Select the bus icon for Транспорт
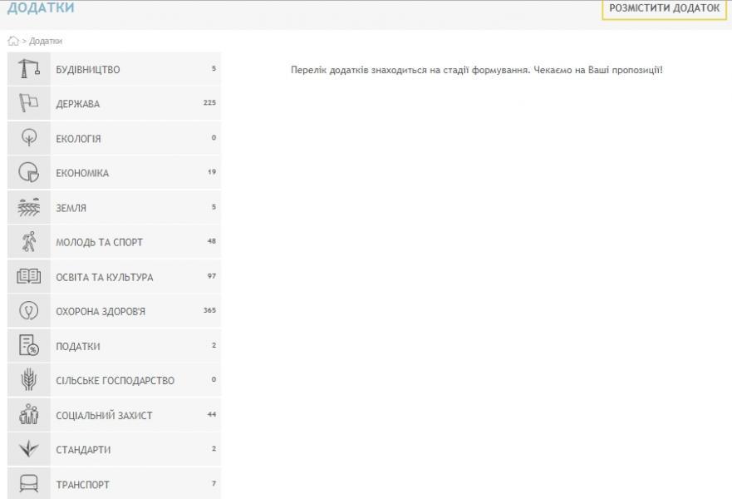Viewport: 732px width, 499px height. tap(28, 484)
